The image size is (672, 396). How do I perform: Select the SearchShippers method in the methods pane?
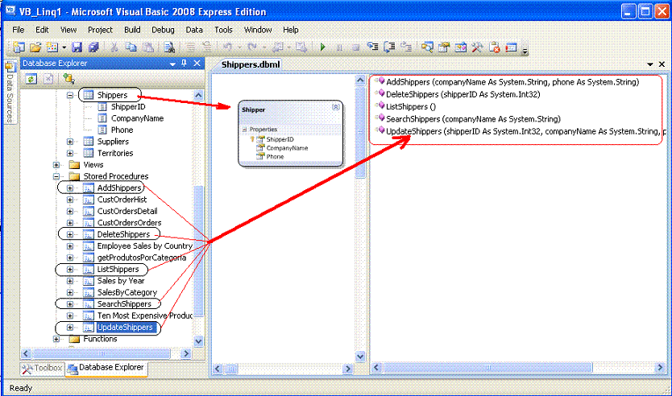473,119
